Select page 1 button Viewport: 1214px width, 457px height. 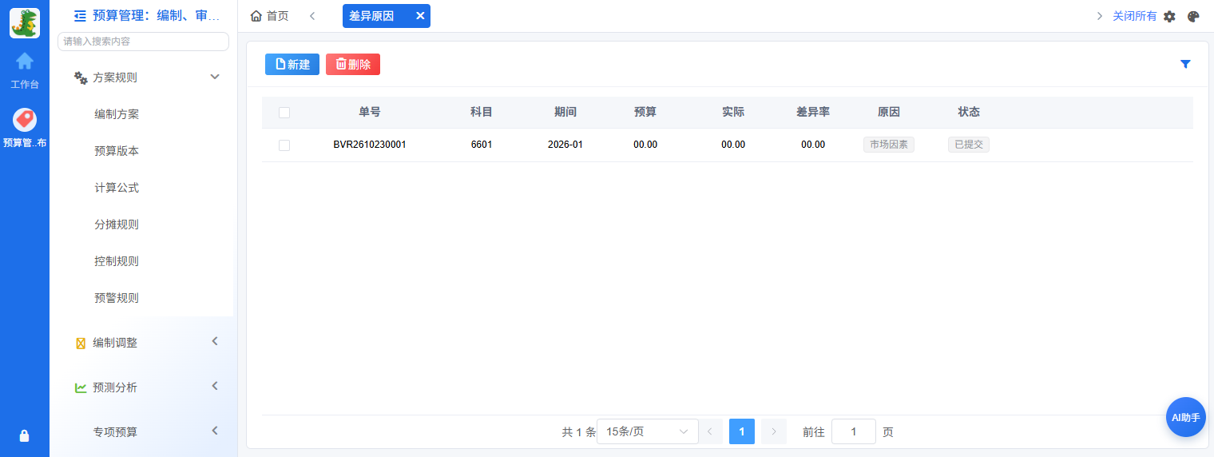(x=742, y=431)
